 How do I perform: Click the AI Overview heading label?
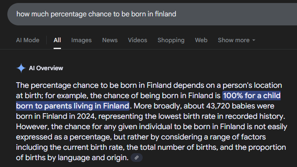coord(46,68)
